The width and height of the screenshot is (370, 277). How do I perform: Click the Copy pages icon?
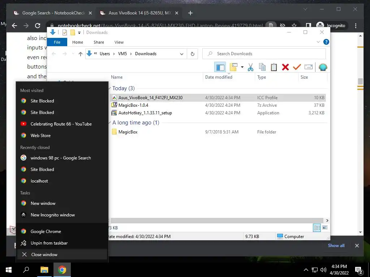(x=262, y=67)
